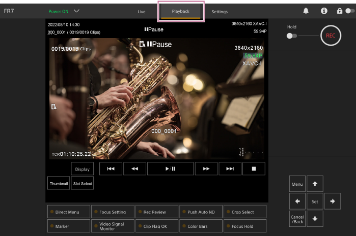Open the information icon
Screen dimensions: 356x236
coord(324,11)
